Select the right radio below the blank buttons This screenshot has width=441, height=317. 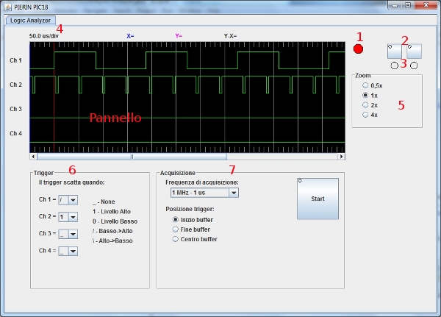click(414, 65)
